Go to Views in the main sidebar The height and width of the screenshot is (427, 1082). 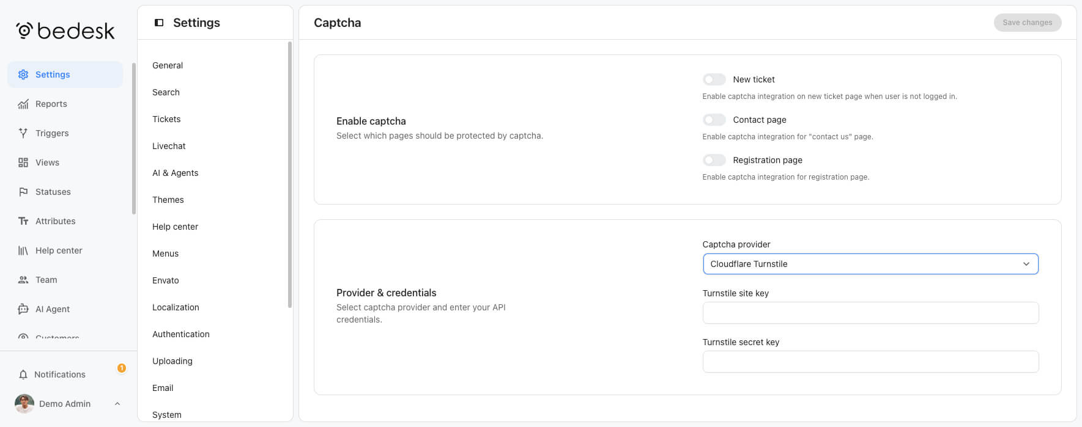point(65,162)
